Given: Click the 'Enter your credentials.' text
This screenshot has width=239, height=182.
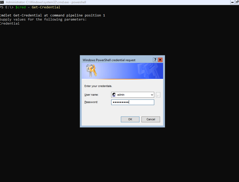Looking at the screenshot, I should [98, 86].
